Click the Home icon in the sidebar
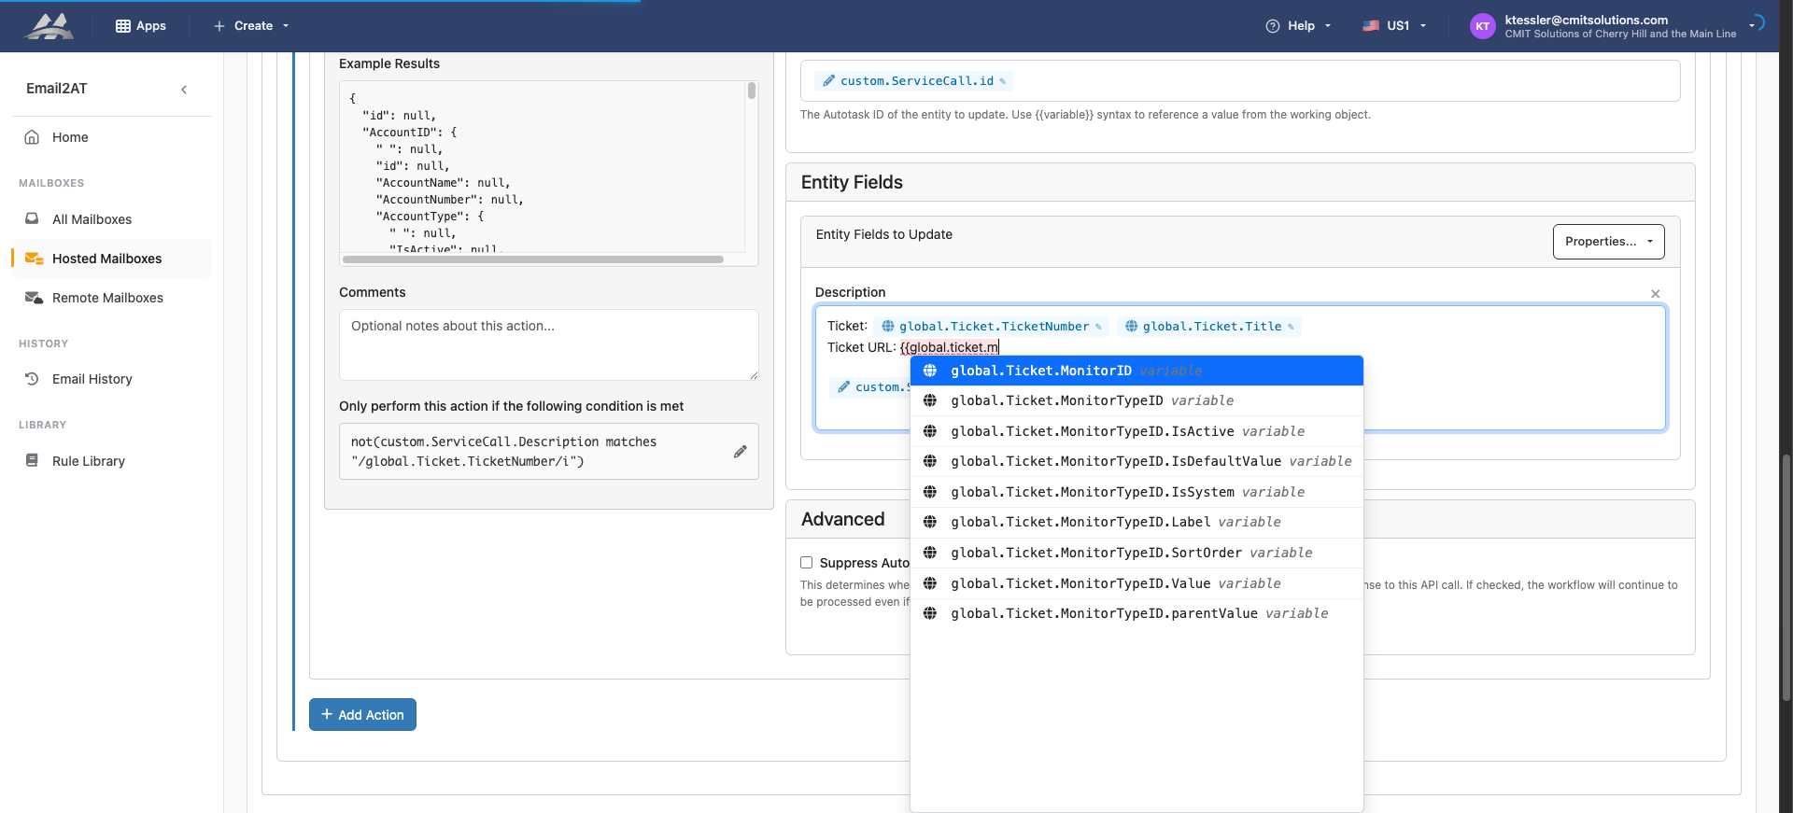 point(32,137)
